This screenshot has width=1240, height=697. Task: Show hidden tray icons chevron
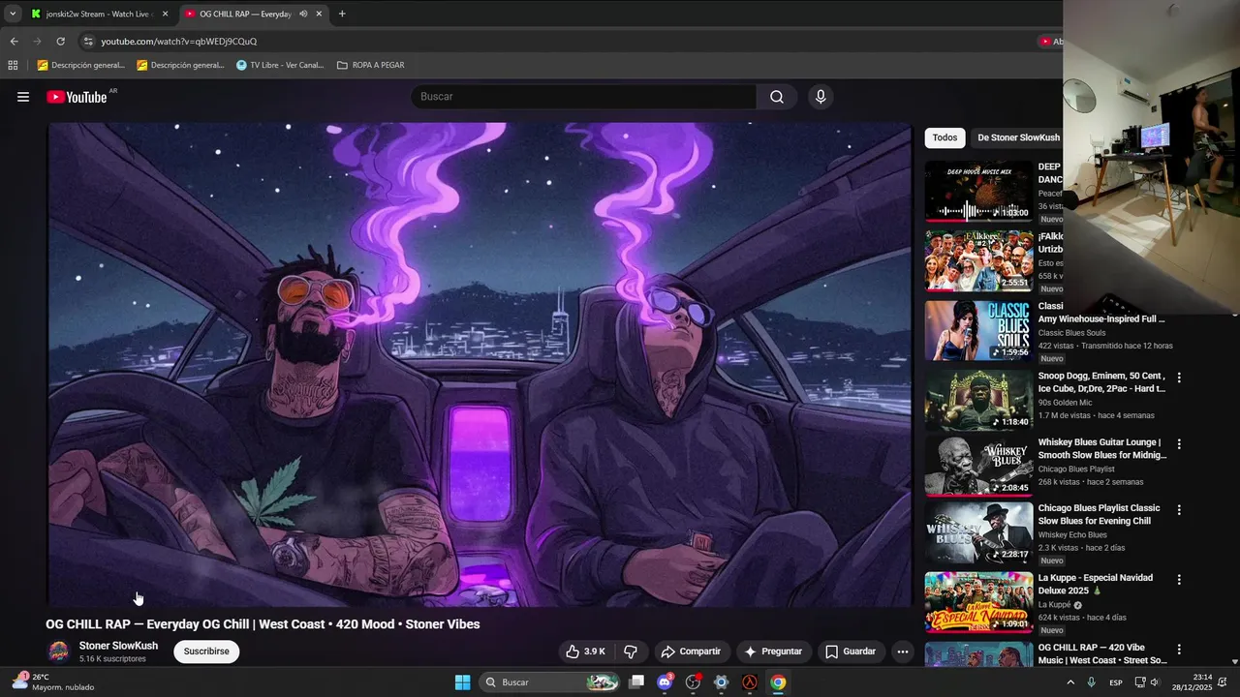coord(1069,682)
